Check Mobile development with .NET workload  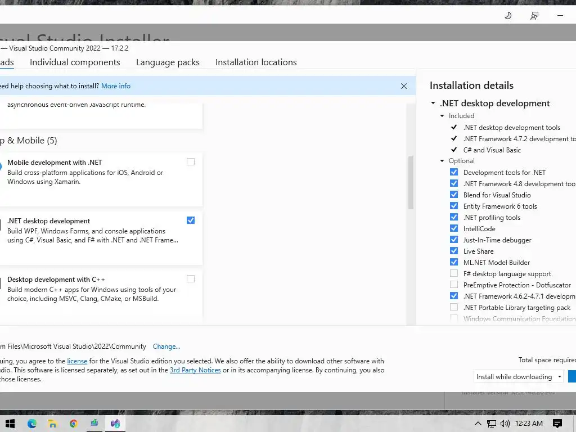click(x=191, y=161)
